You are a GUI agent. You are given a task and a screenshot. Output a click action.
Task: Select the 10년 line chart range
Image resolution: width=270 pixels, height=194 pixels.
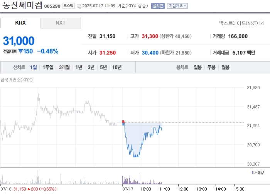pyautogui.click(x=117, y=67)
